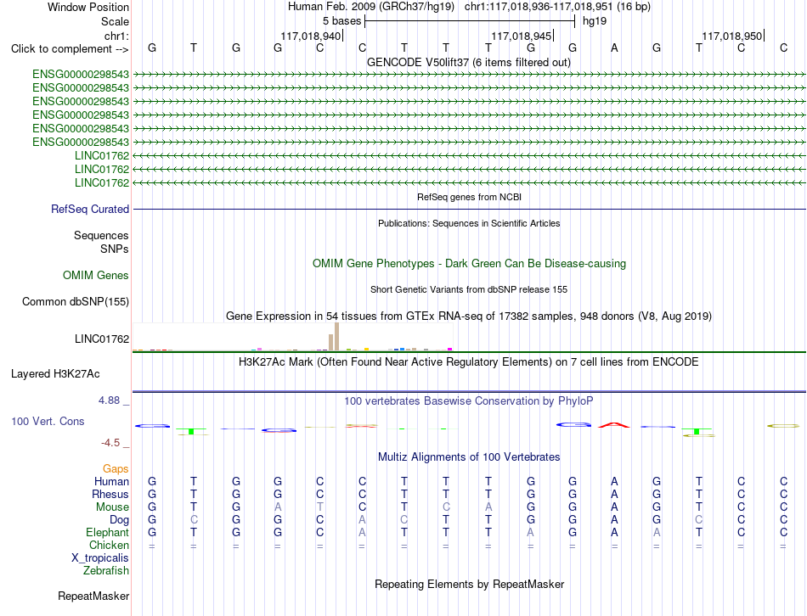The width and height of the screenshot is (807, 616).
Task: Click the 'RefSeq genes from NCBI' title
Action: pos(469,197)
